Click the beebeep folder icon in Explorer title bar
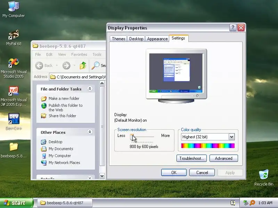 35,46
